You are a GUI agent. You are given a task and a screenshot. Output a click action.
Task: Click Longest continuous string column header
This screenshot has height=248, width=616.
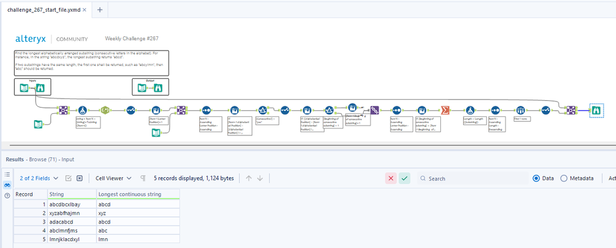click(x=138, y=194)
